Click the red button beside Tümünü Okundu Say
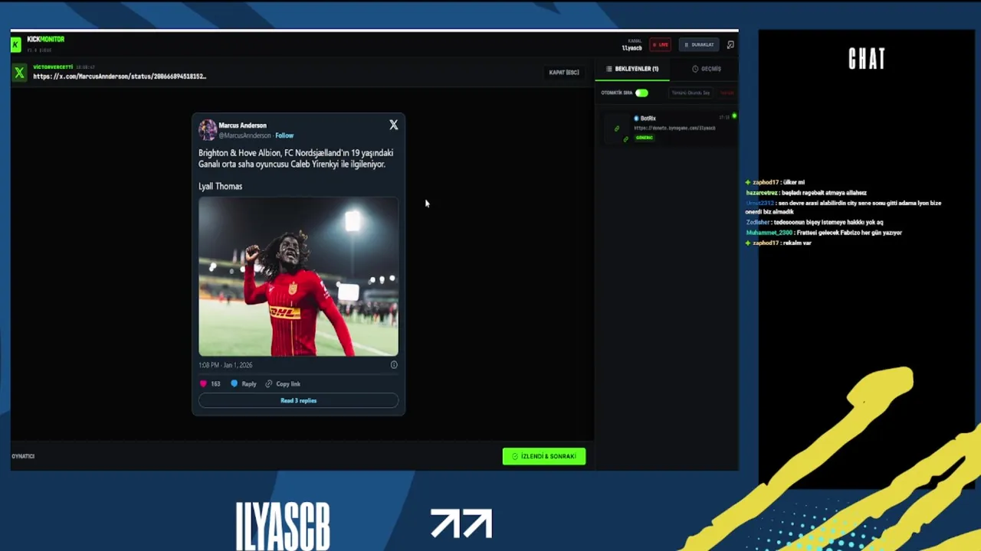Viewport: 981px width, 551px height. click(727, 93)
